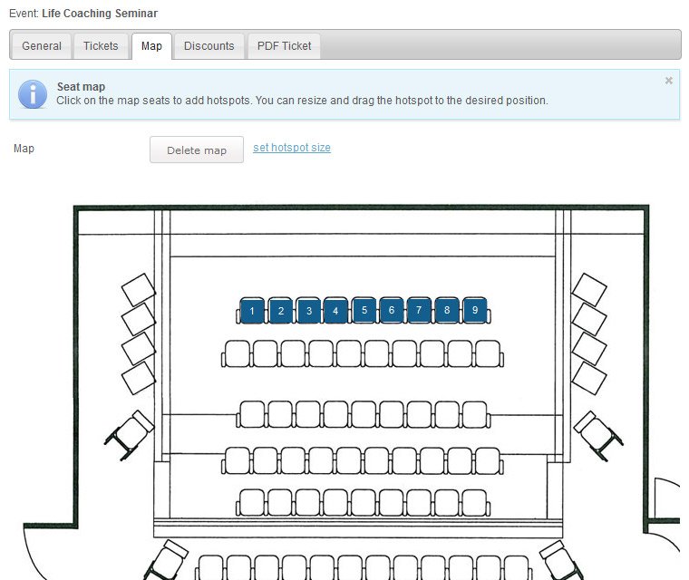The image size is (689, 580).
Task: Select seat hotspot number 5
Action: tap(364, 310)
